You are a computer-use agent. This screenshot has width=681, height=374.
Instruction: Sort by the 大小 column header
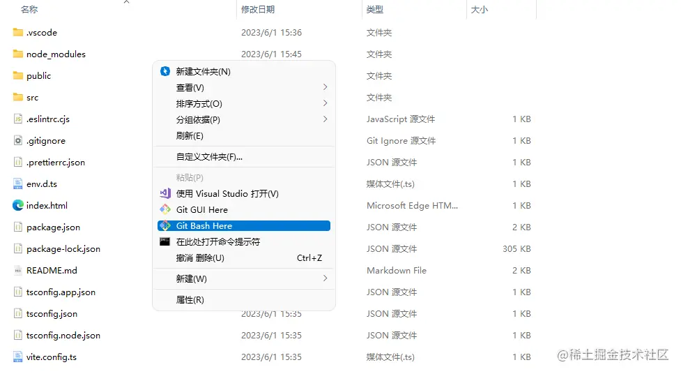tap(480, 10)
